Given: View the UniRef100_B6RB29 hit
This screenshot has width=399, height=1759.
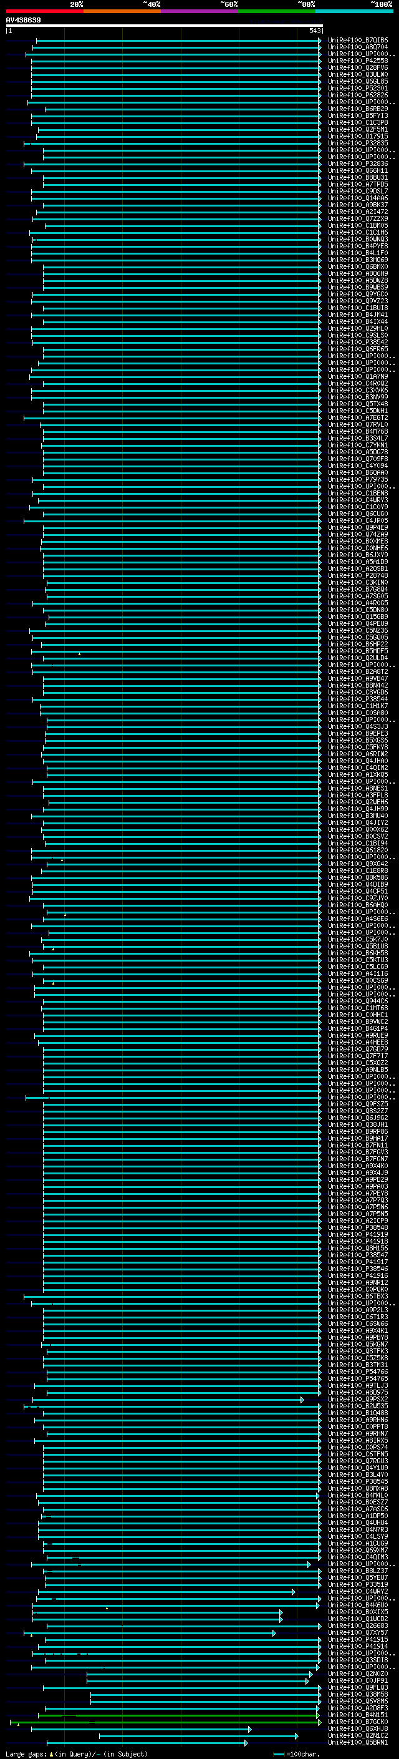Looking at the screenshot, I should 358,109.
